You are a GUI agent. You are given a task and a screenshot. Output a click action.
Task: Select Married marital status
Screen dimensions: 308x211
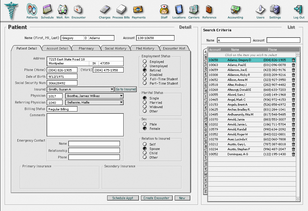(145, 102)
